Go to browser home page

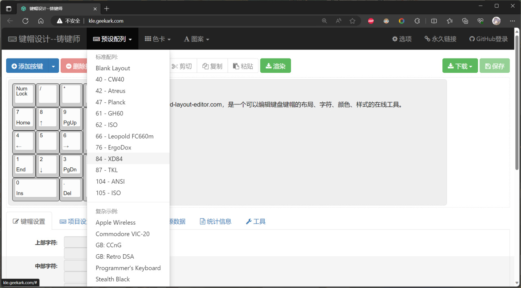pos(41,21)
